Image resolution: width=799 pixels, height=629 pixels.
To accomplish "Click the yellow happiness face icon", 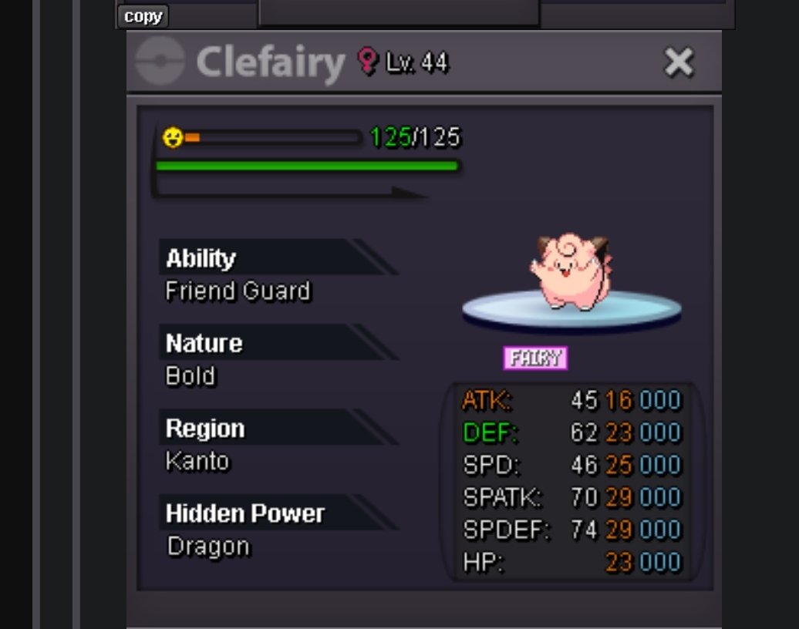I will (x=173, y=137).
